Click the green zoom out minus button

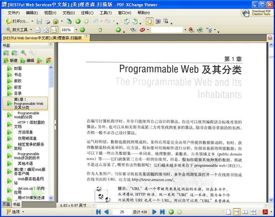tap(82, 30)
